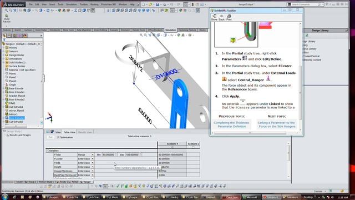The width and height of the screenshot is (355, 200).
Task: Open the Study Advisor tool
Action: click(x=6, y=18)
